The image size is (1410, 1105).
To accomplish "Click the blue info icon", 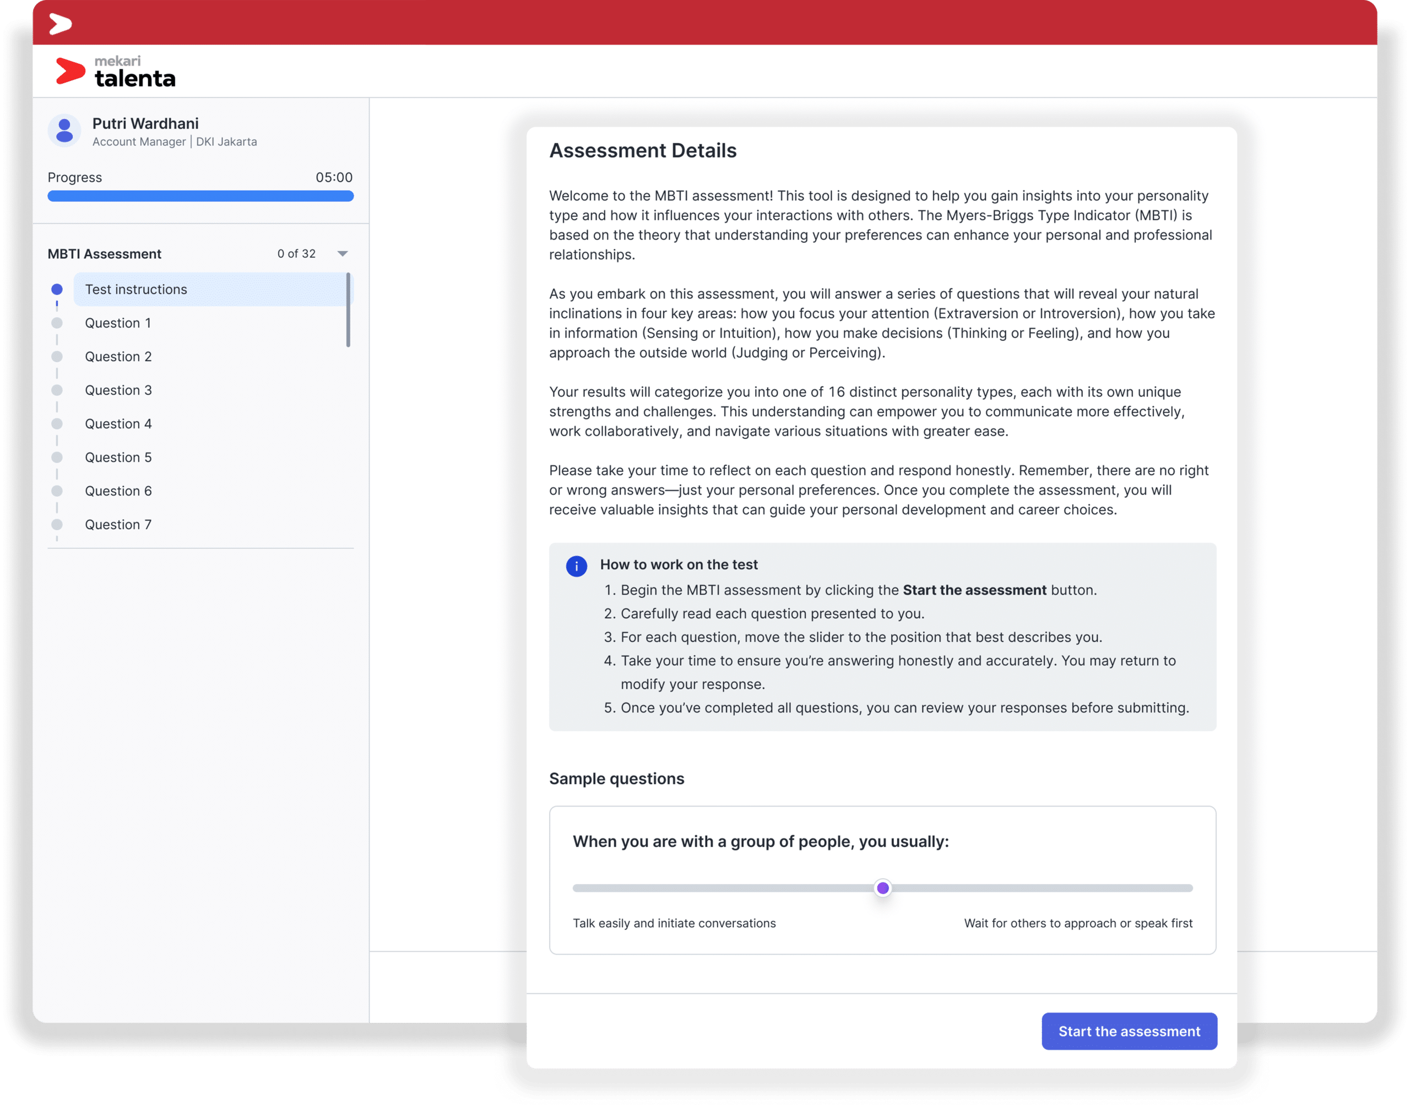I will (x=576, y=566).
